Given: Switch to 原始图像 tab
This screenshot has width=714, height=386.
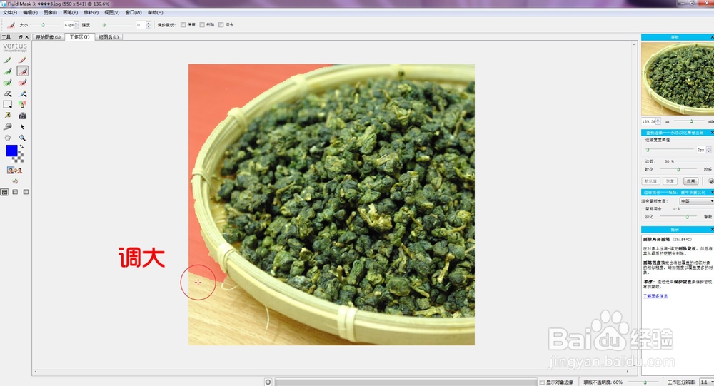Looking at the screenshot, I should tap(49, 37).
